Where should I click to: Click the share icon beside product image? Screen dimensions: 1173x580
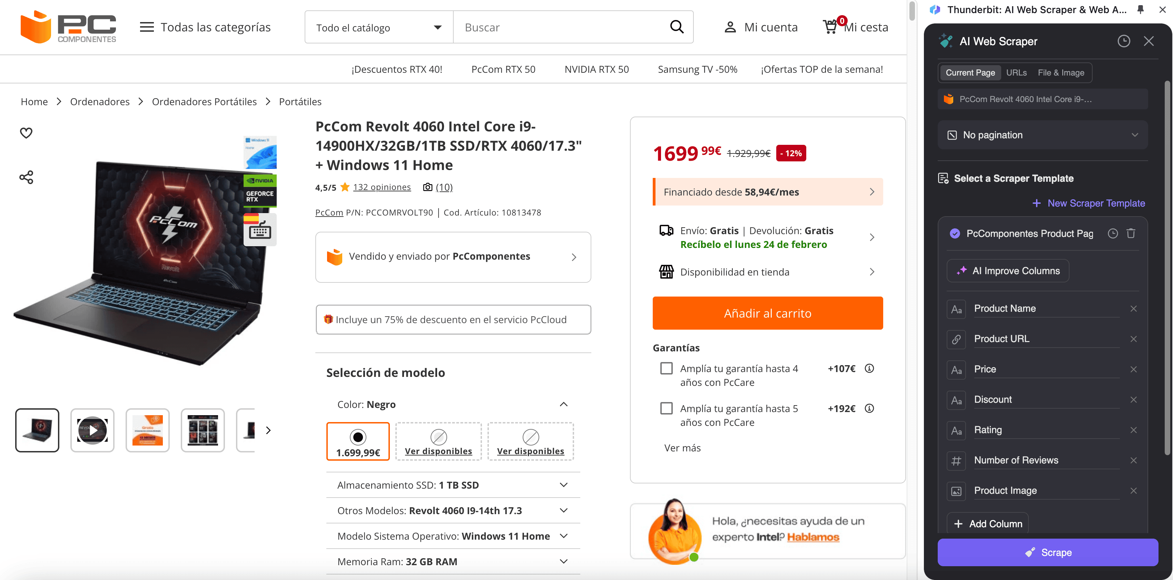(26, 177)
